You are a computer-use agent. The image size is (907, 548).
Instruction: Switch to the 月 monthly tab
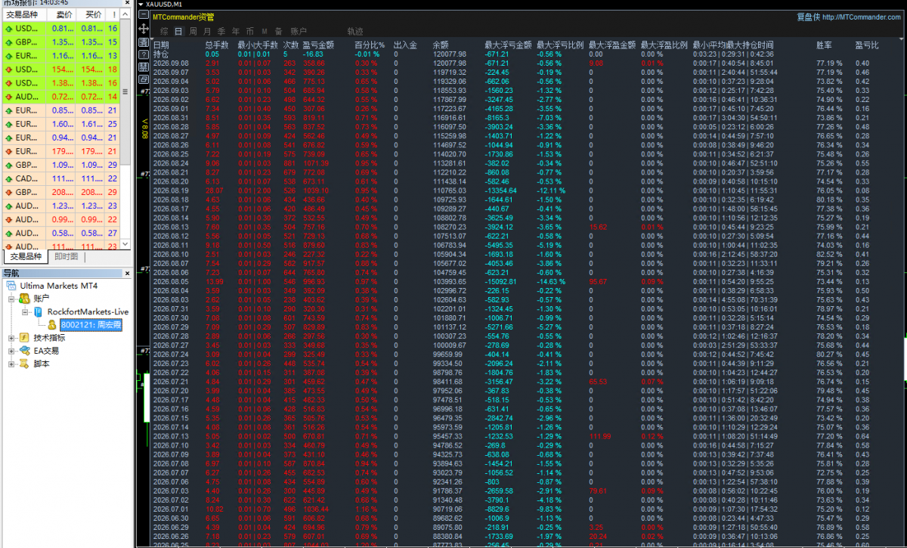[x=207, y=31]
